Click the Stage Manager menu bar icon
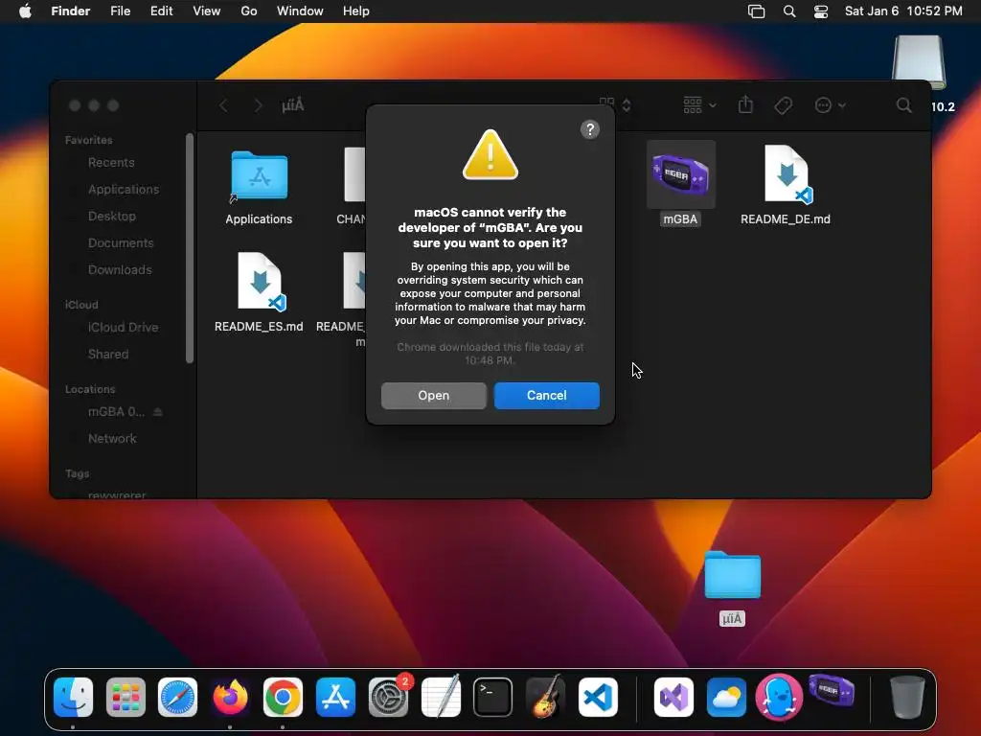 (x=757, y=11)
